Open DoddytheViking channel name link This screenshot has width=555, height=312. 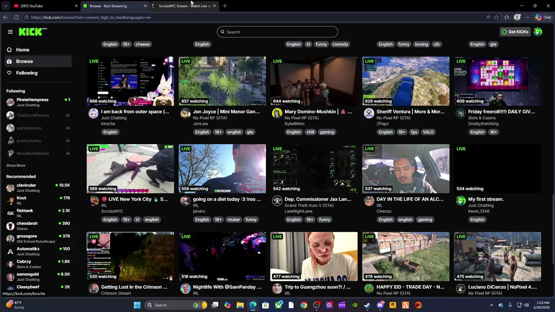(483, 123)
